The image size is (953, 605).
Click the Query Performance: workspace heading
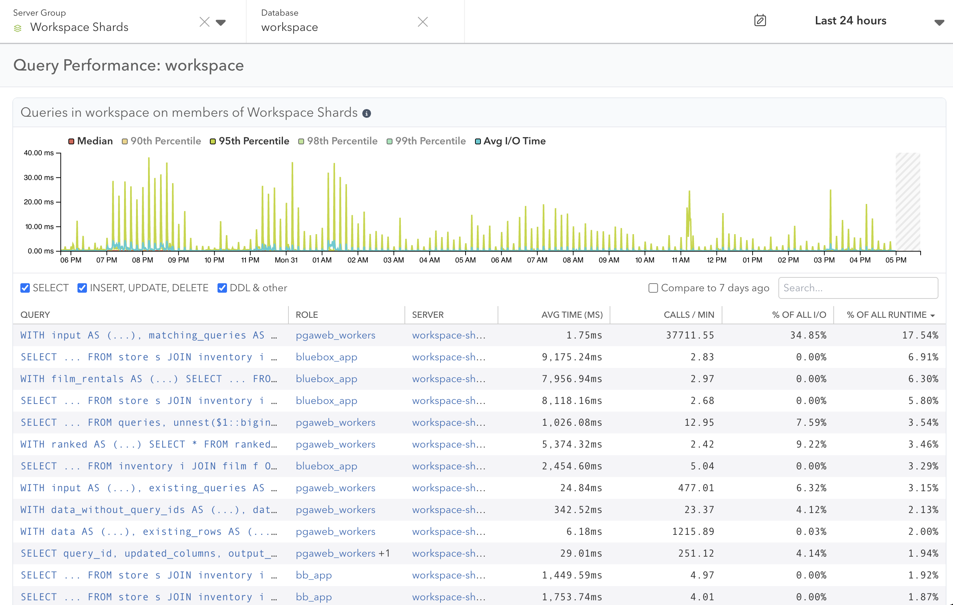[x=128, y=65]
